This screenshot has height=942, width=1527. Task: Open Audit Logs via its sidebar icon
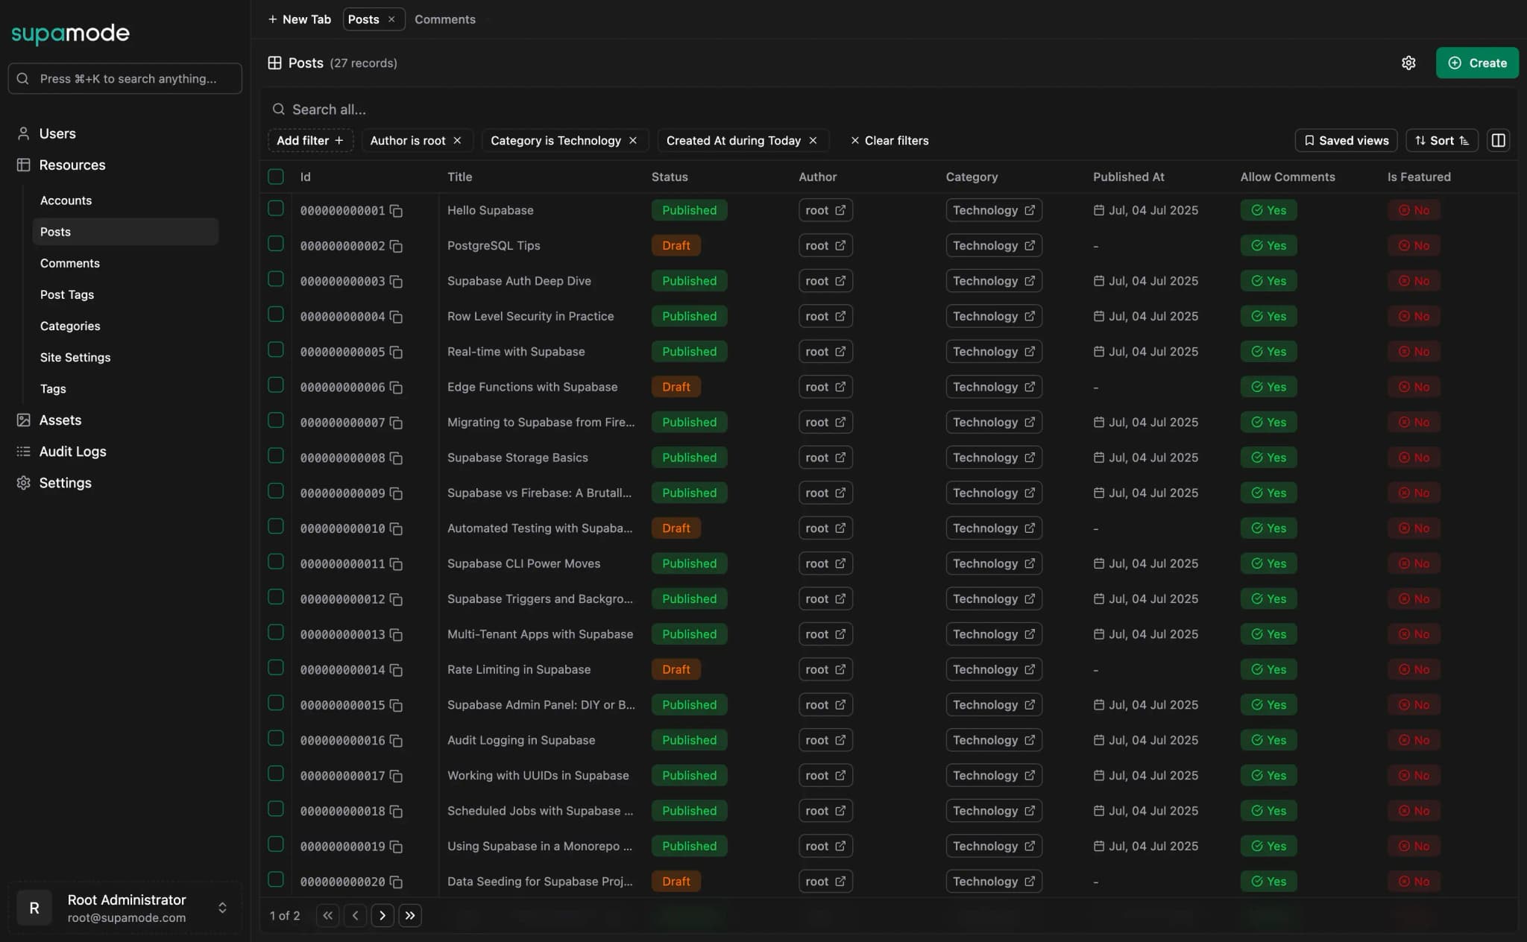point(22,451)
